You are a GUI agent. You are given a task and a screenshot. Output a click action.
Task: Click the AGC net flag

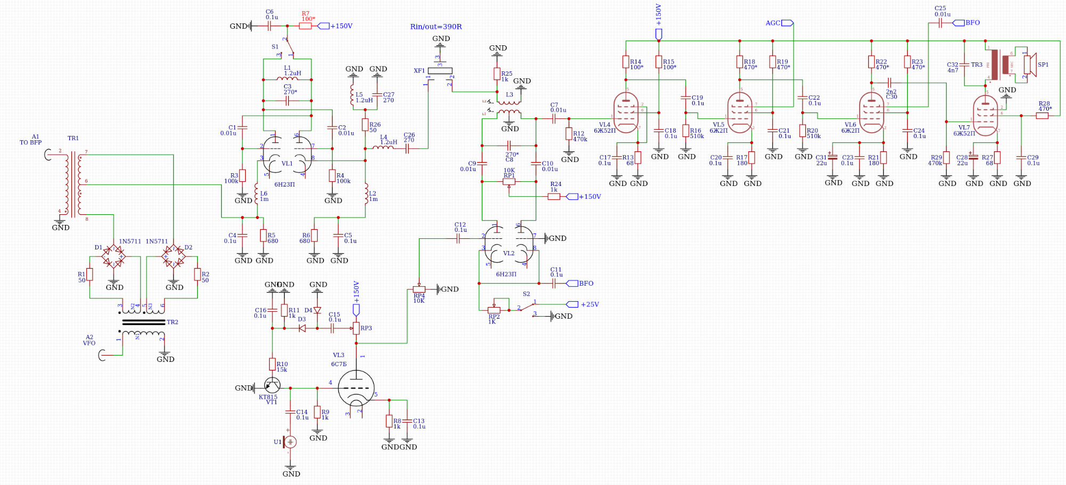point(787,23)
